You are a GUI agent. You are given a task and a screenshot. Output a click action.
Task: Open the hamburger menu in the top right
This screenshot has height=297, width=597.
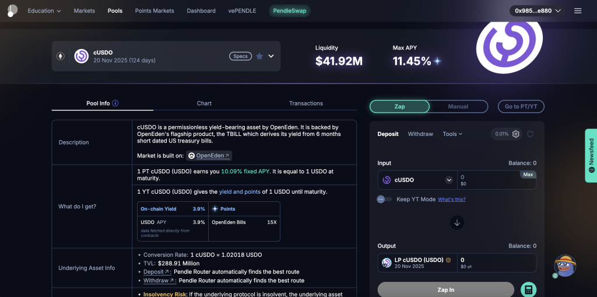pyautogui.click(x=578, y=11)
